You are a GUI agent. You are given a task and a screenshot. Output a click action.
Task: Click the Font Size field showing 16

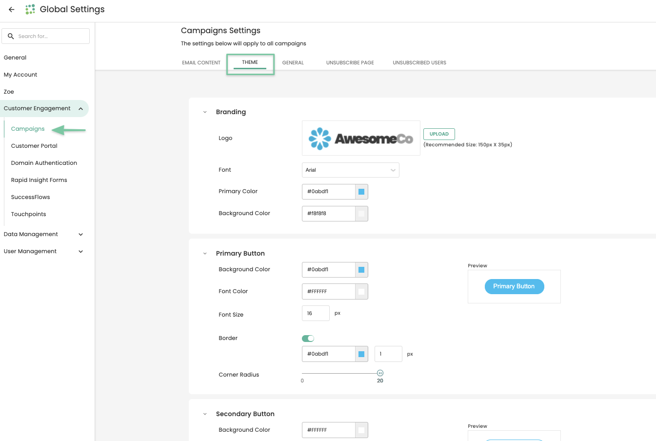coord(316,313)
